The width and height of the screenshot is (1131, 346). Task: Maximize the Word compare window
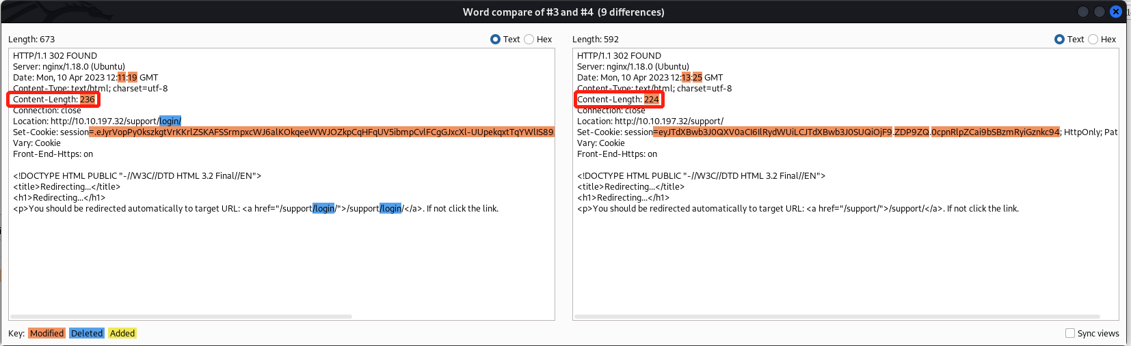click(x=1100, y=12)
